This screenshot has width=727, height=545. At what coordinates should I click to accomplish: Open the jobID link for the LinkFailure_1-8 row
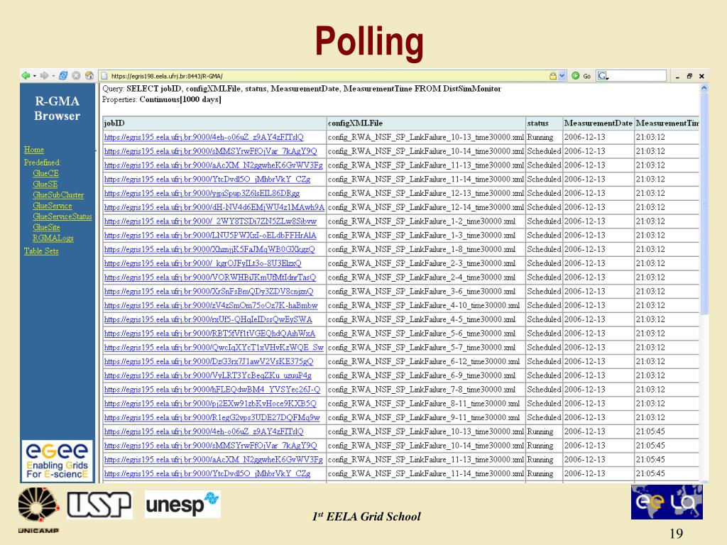(x=209, y=249)
